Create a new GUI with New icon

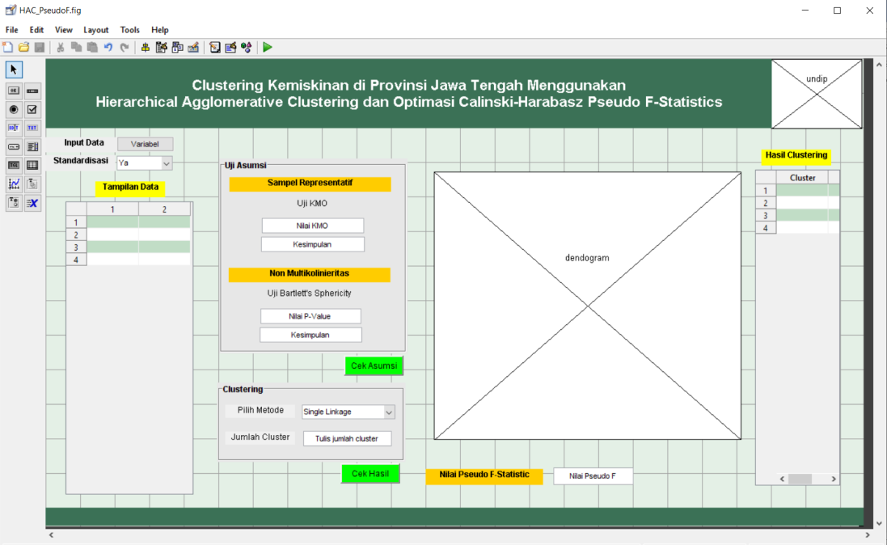8,48
